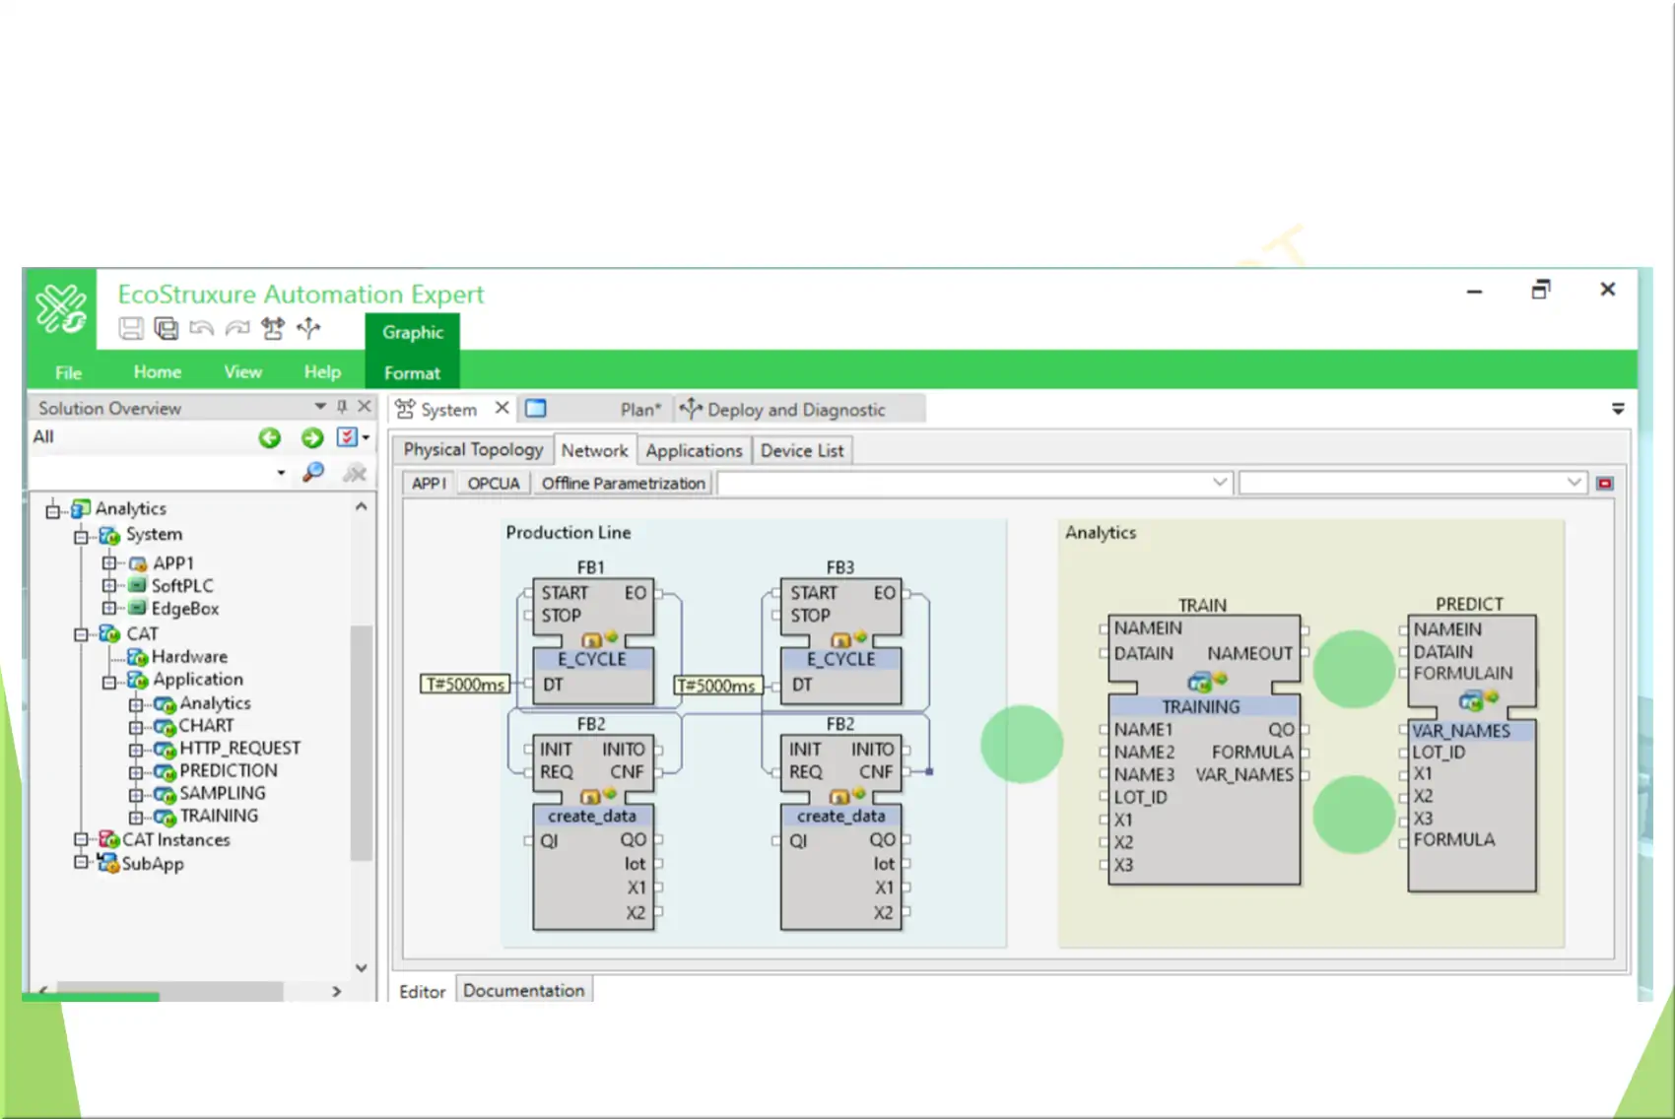Click the red stop icon right of combo boxes
The width and height of the screenshot is (1675, 1119).
tap(1605, 483)
